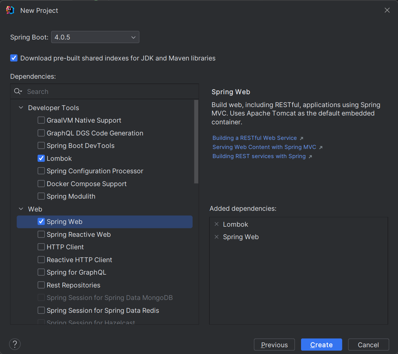Remove Lombok from added dependencies
Viewport: 398px width, 354px height.
pos(217,224)
